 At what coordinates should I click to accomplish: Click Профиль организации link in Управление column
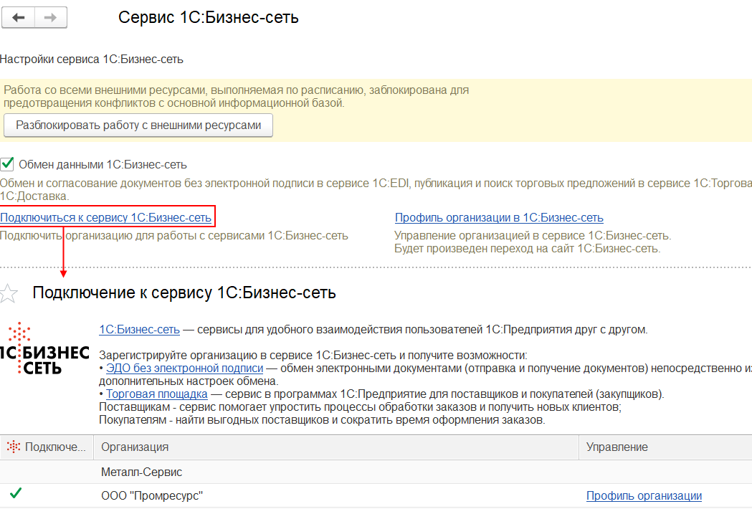point(644,495)
